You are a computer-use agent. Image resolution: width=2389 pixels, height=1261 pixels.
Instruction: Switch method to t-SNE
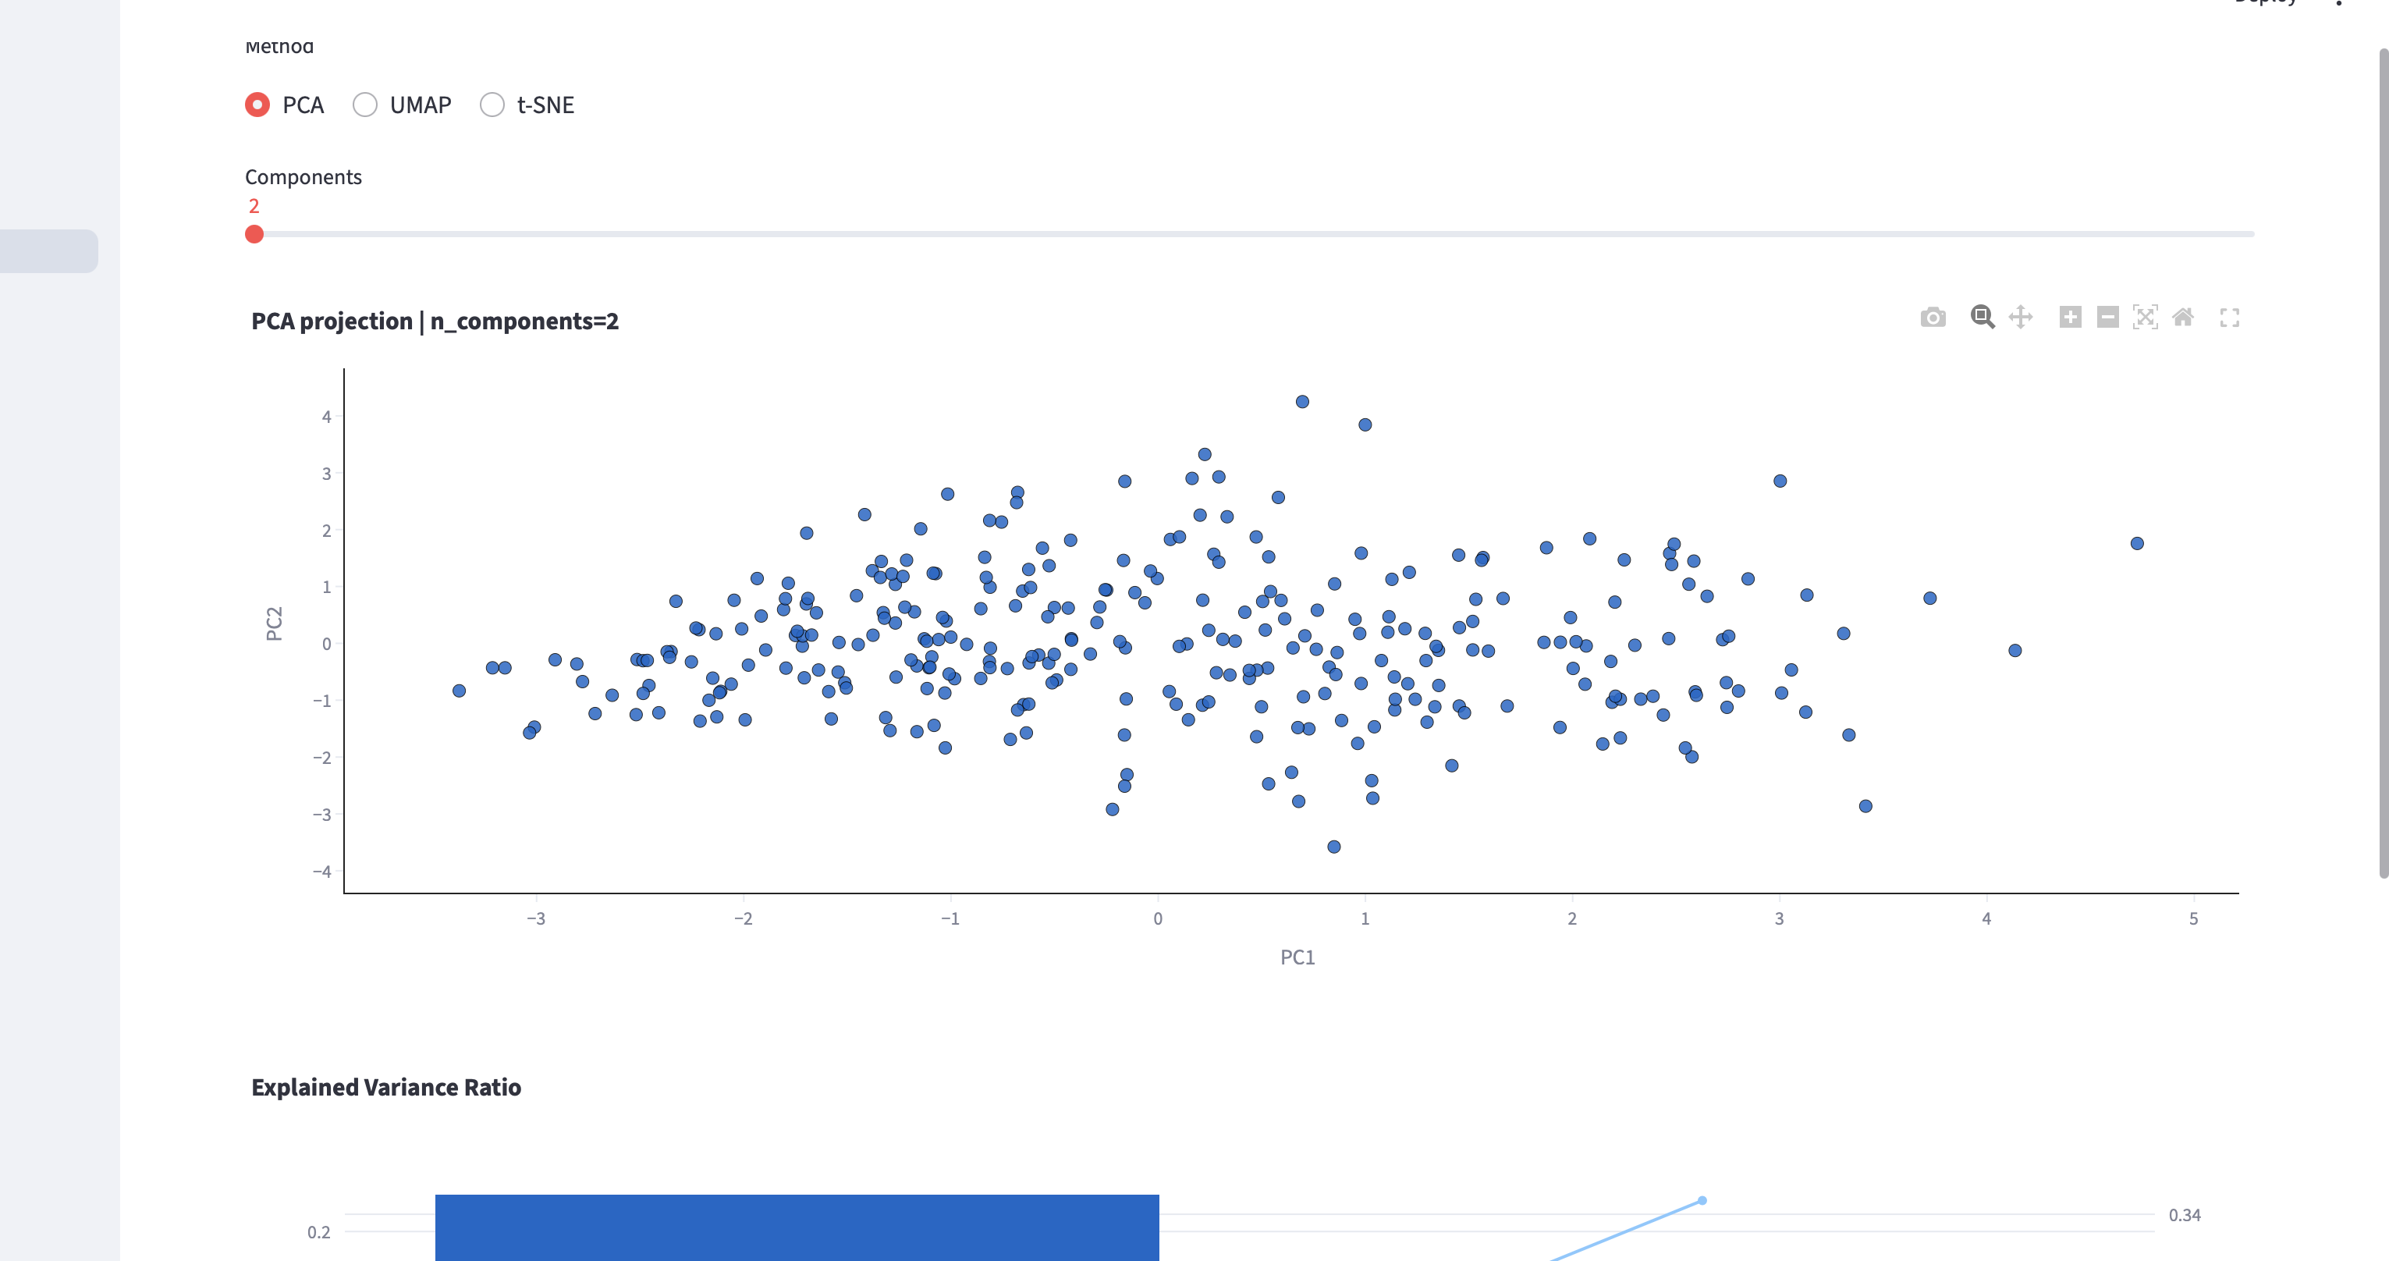pos(492,105)
